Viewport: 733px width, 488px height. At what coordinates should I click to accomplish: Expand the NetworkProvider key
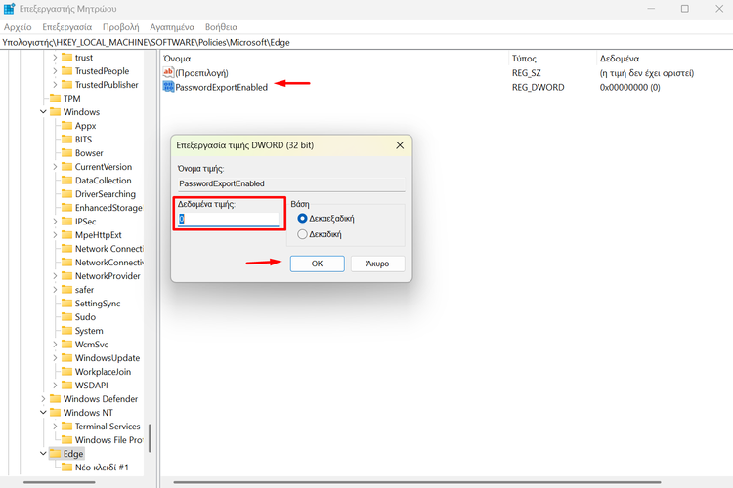point(55,276)
